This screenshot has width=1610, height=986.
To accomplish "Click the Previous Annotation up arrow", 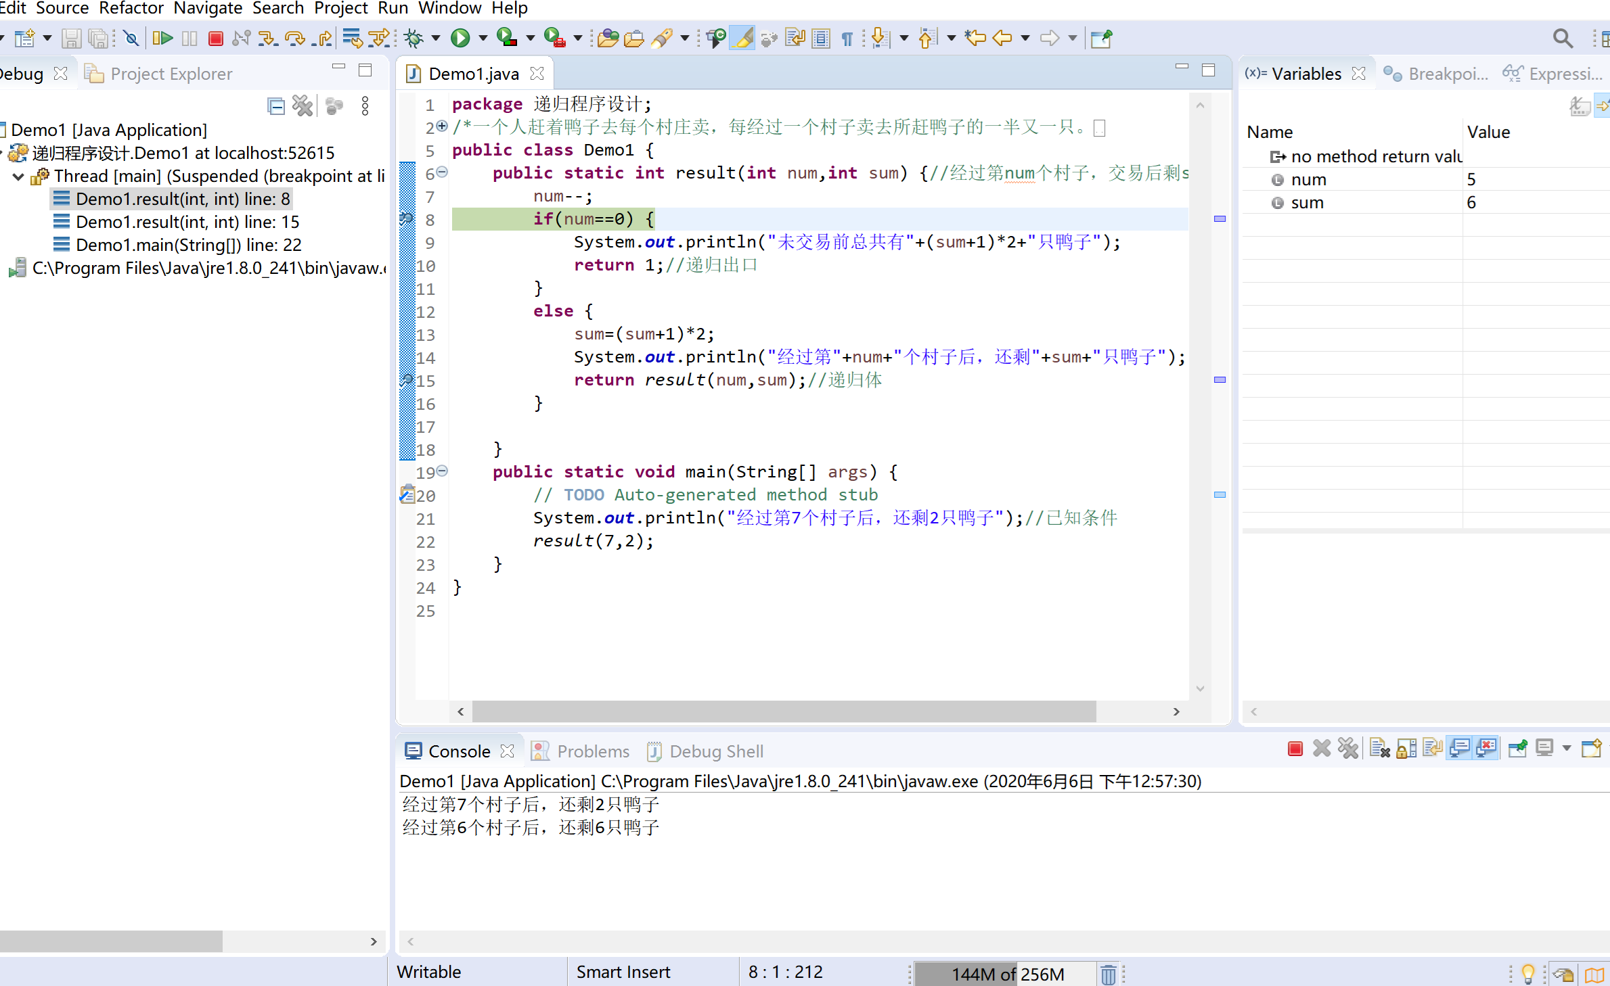I will [x=928, y=39].
